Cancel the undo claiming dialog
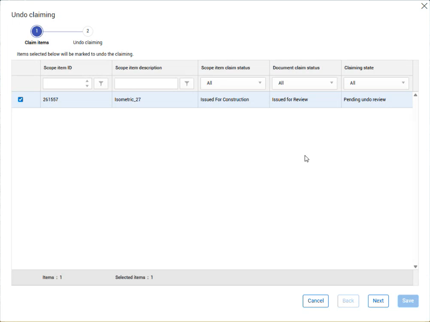Screen dimensions: 430x322 [316, 301]
